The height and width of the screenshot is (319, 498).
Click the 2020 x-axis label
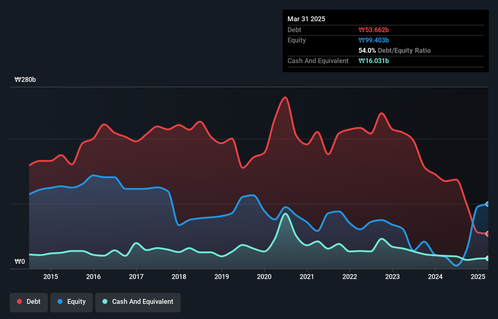pyautogui.click(x=264, y=277)
